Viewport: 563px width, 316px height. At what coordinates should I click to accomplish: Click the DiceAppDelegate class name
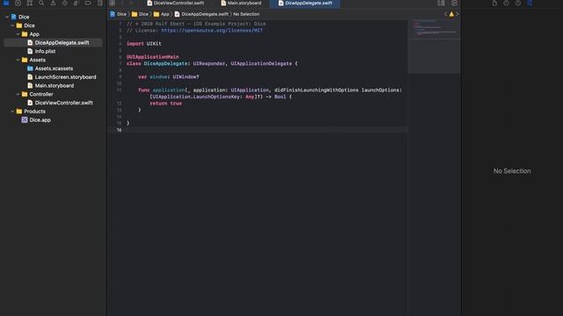click(x=165, y=64)
